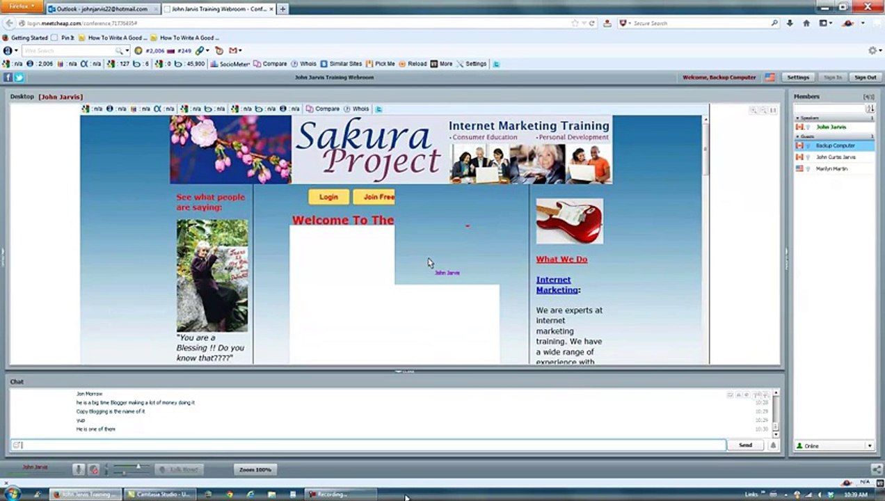The width and height of the screenshot is (885, 501).
Task: Open first How To Write A Good bookmark
Action: [113, 38]
